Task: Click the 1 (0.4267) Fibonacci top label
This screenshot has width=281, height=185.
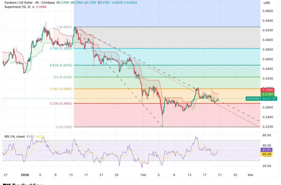Action: 64,27
